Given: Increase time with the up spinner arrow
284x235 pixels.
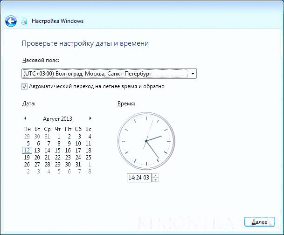Looking at the screenshot, I should 155,175.
